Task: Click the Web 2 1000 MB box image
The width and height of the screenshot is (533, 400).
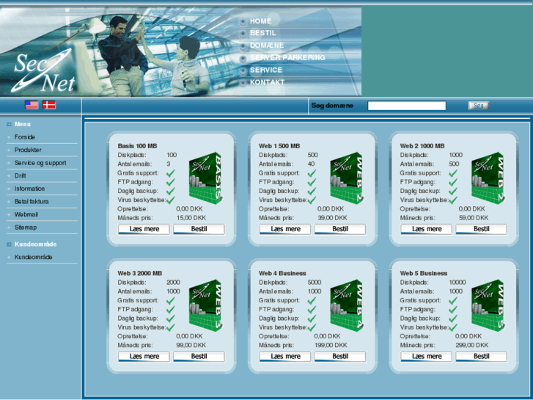Action: [x=488, y=178]
